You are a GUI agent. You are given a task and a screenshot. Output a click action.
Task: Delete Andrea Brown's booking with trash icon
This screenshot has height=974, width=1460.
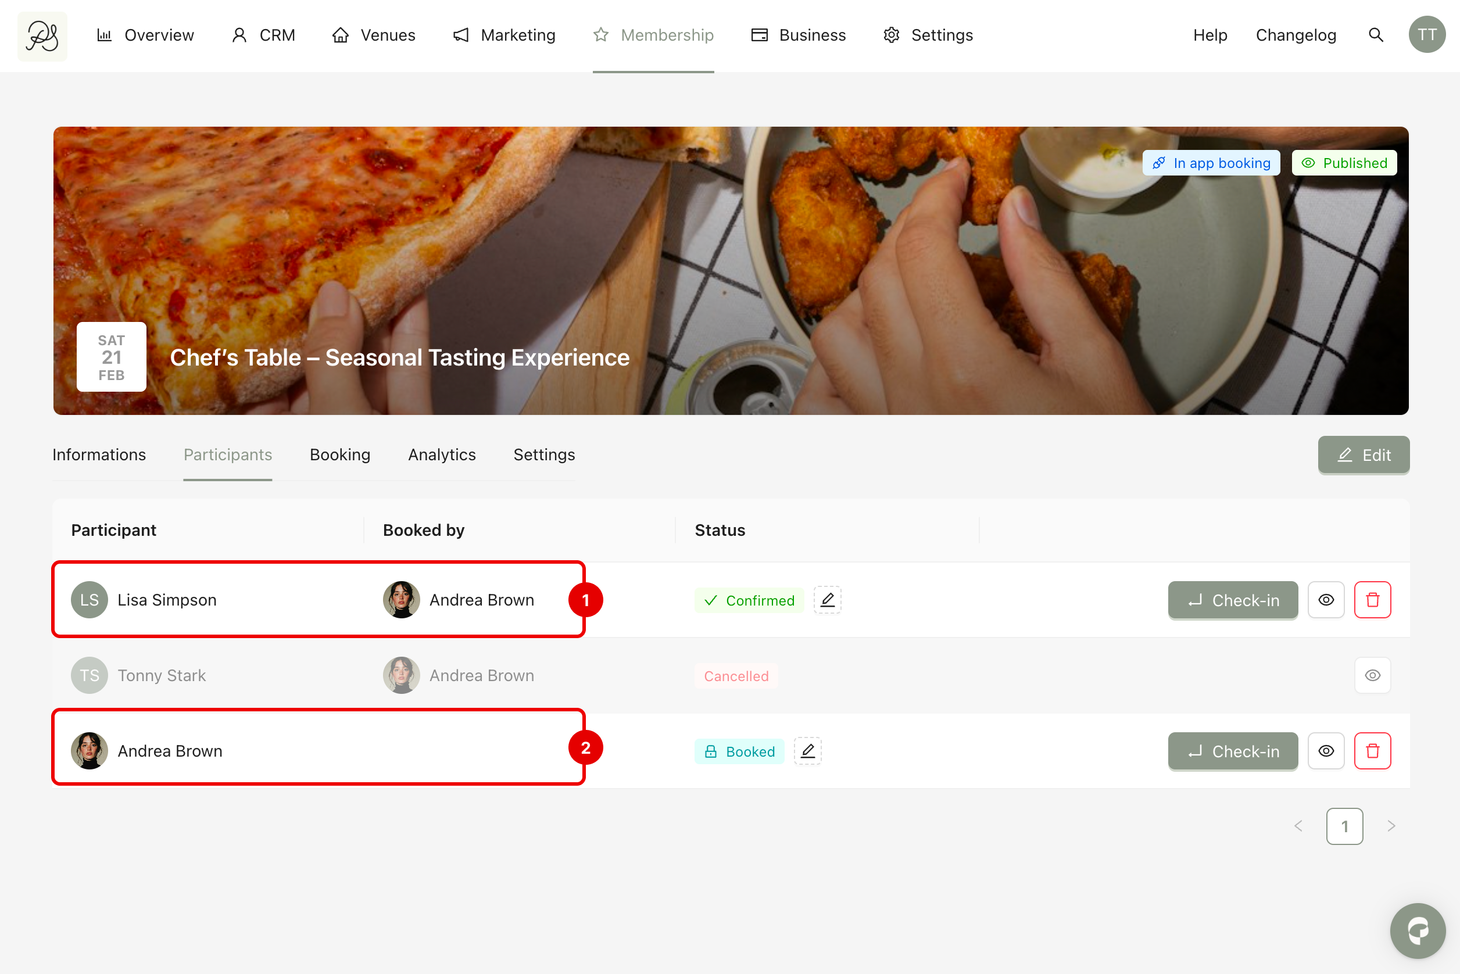coord(1372,751)
